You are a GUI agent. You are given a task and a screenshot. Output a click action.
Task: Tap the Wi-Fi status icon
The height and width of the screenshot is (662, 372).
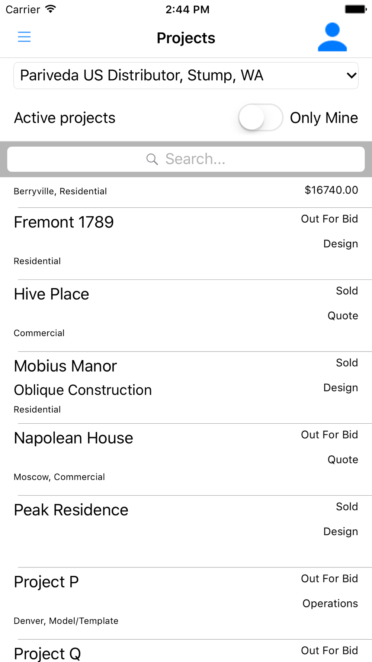(51, 9)
